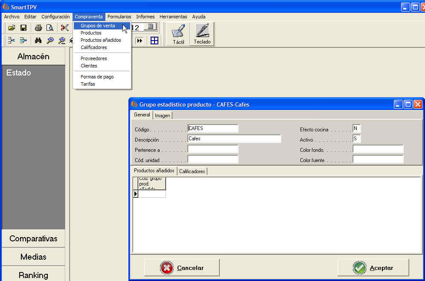Click the Cód. unidad input field
Screen dimensions: 425x281
213,159
